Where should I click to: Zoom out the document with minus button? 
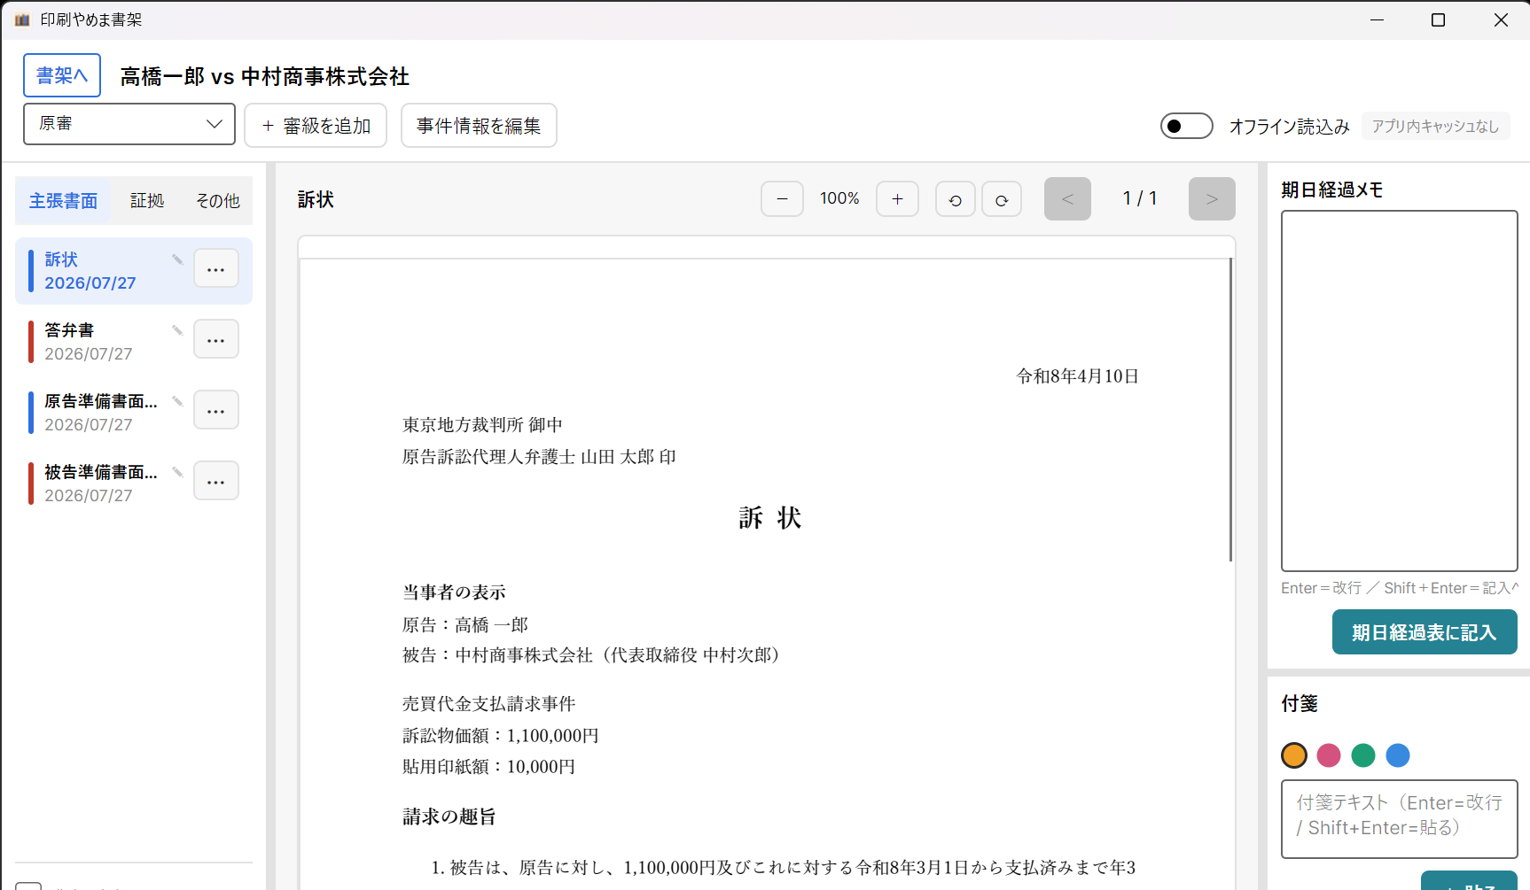click(x=782, y=198)
